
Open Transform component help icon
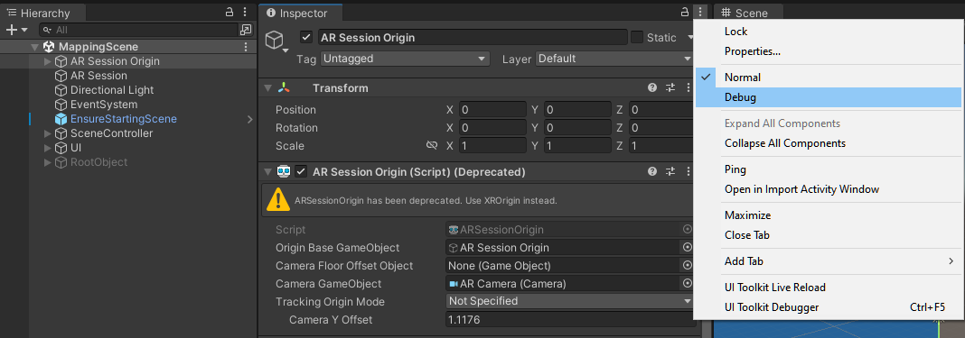tap(652, 87)
